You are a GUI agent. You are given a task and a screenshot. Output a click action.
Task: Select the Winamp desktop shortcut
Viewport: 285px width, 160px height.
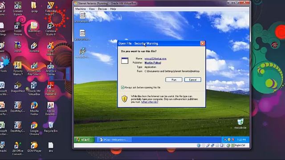34,47
